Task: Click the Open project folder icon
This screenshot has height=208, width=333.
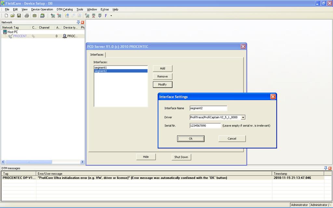Action: coord(13,16)
